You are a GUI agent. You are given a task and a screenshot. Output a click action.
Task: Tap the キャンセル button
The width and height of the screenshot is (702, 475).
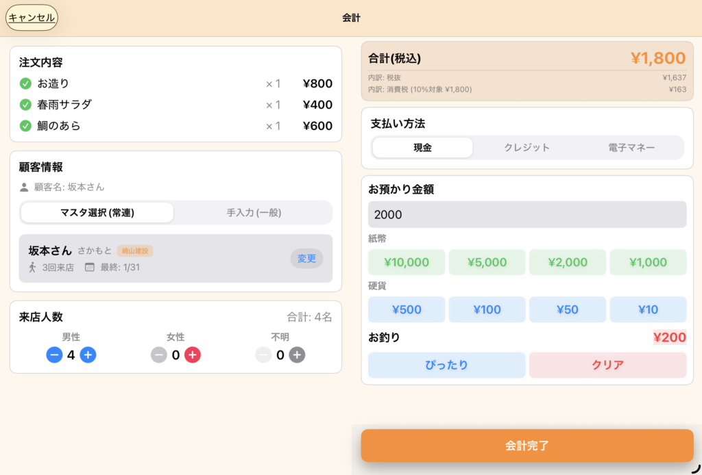[x=32, y=18]
